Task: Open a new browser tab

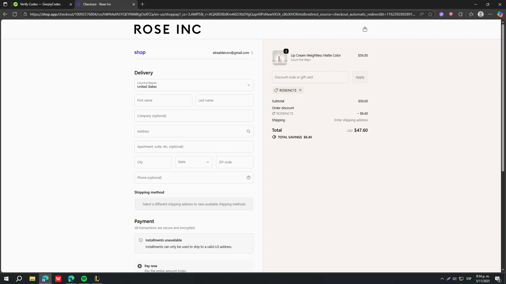Action: coord(143,4)
